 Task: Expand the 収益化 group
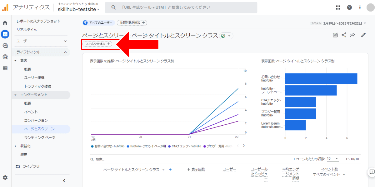click(x=16, y=146)
